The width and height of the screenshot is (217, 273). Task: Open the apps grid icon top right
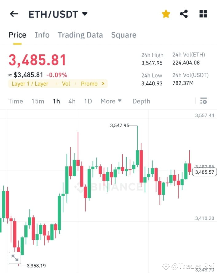click(x=203, y=13)
